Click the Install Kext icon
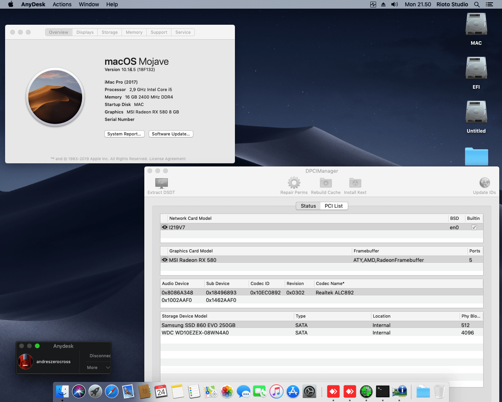Image resolution: width=502 pixels, height=402 pixels. 355,183
